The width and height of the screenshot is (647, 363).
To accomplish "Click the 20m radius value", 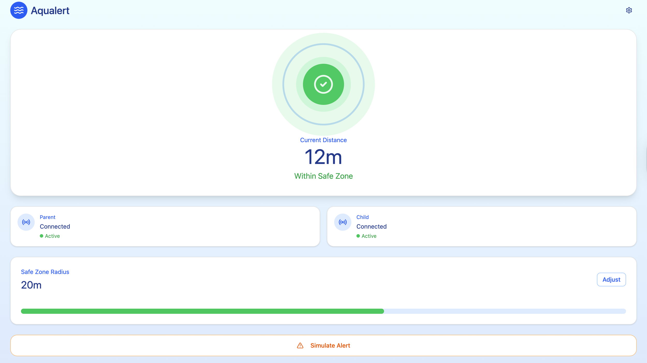I will point(31,285).
